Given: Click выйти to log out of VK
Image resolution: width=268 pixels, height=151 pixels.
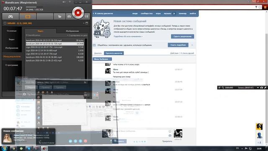Looking at the screenshot, I should 193,13.
